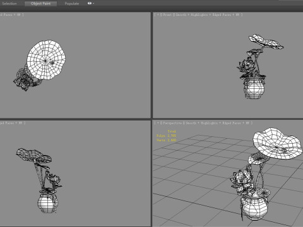The height and width of the screenshot is (227, 303).
Task: Open ribbon display options dropdown icon
Action: coord(91,3)
